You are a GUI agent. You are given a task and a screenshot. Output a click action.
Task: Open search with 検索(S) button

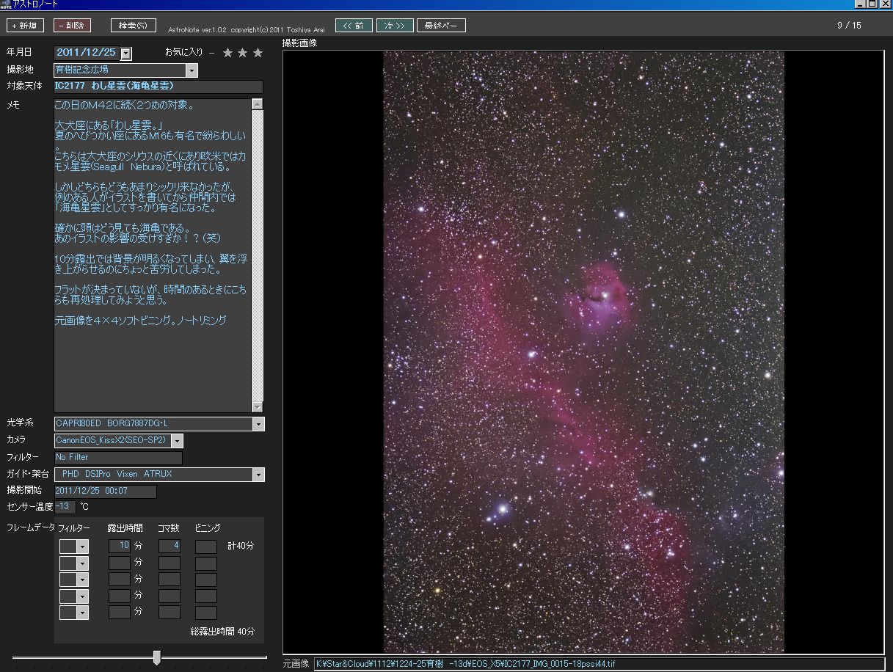pos(133,26)
